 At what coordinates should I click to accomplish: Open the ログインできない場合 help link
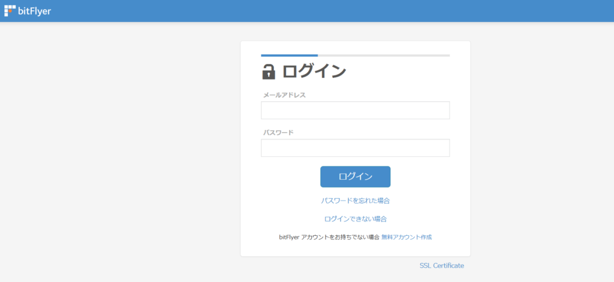point(355,219)
